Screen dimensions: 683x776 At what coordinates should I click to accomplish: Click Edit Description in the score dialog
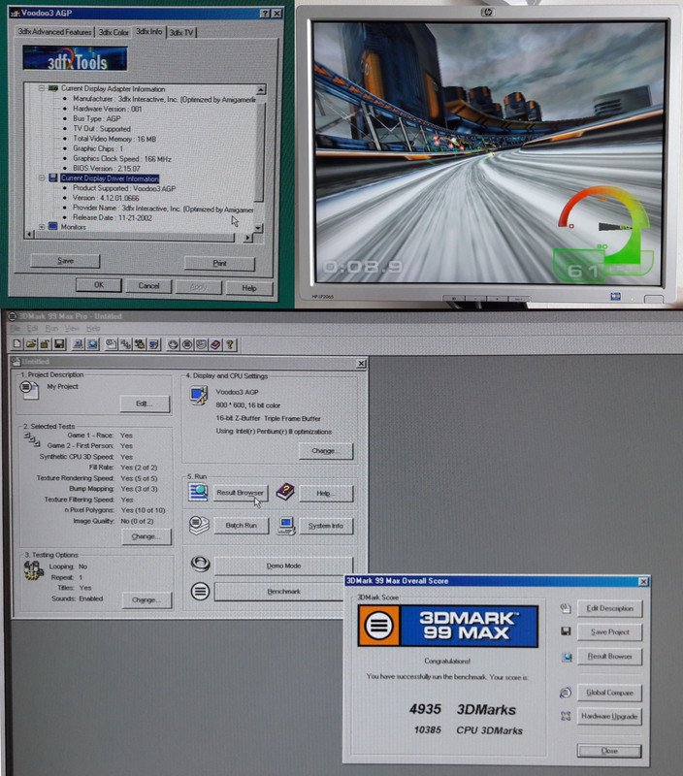point(609,608)
